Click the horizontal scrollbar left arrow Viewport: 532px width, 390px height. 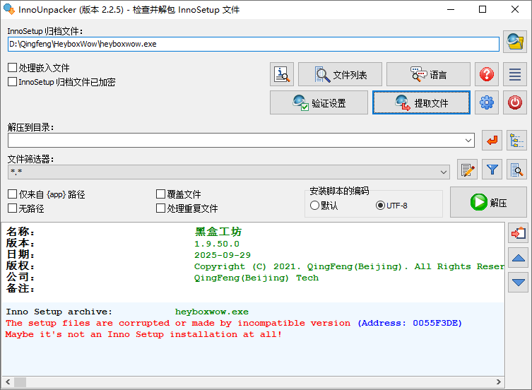pos(8,382)
